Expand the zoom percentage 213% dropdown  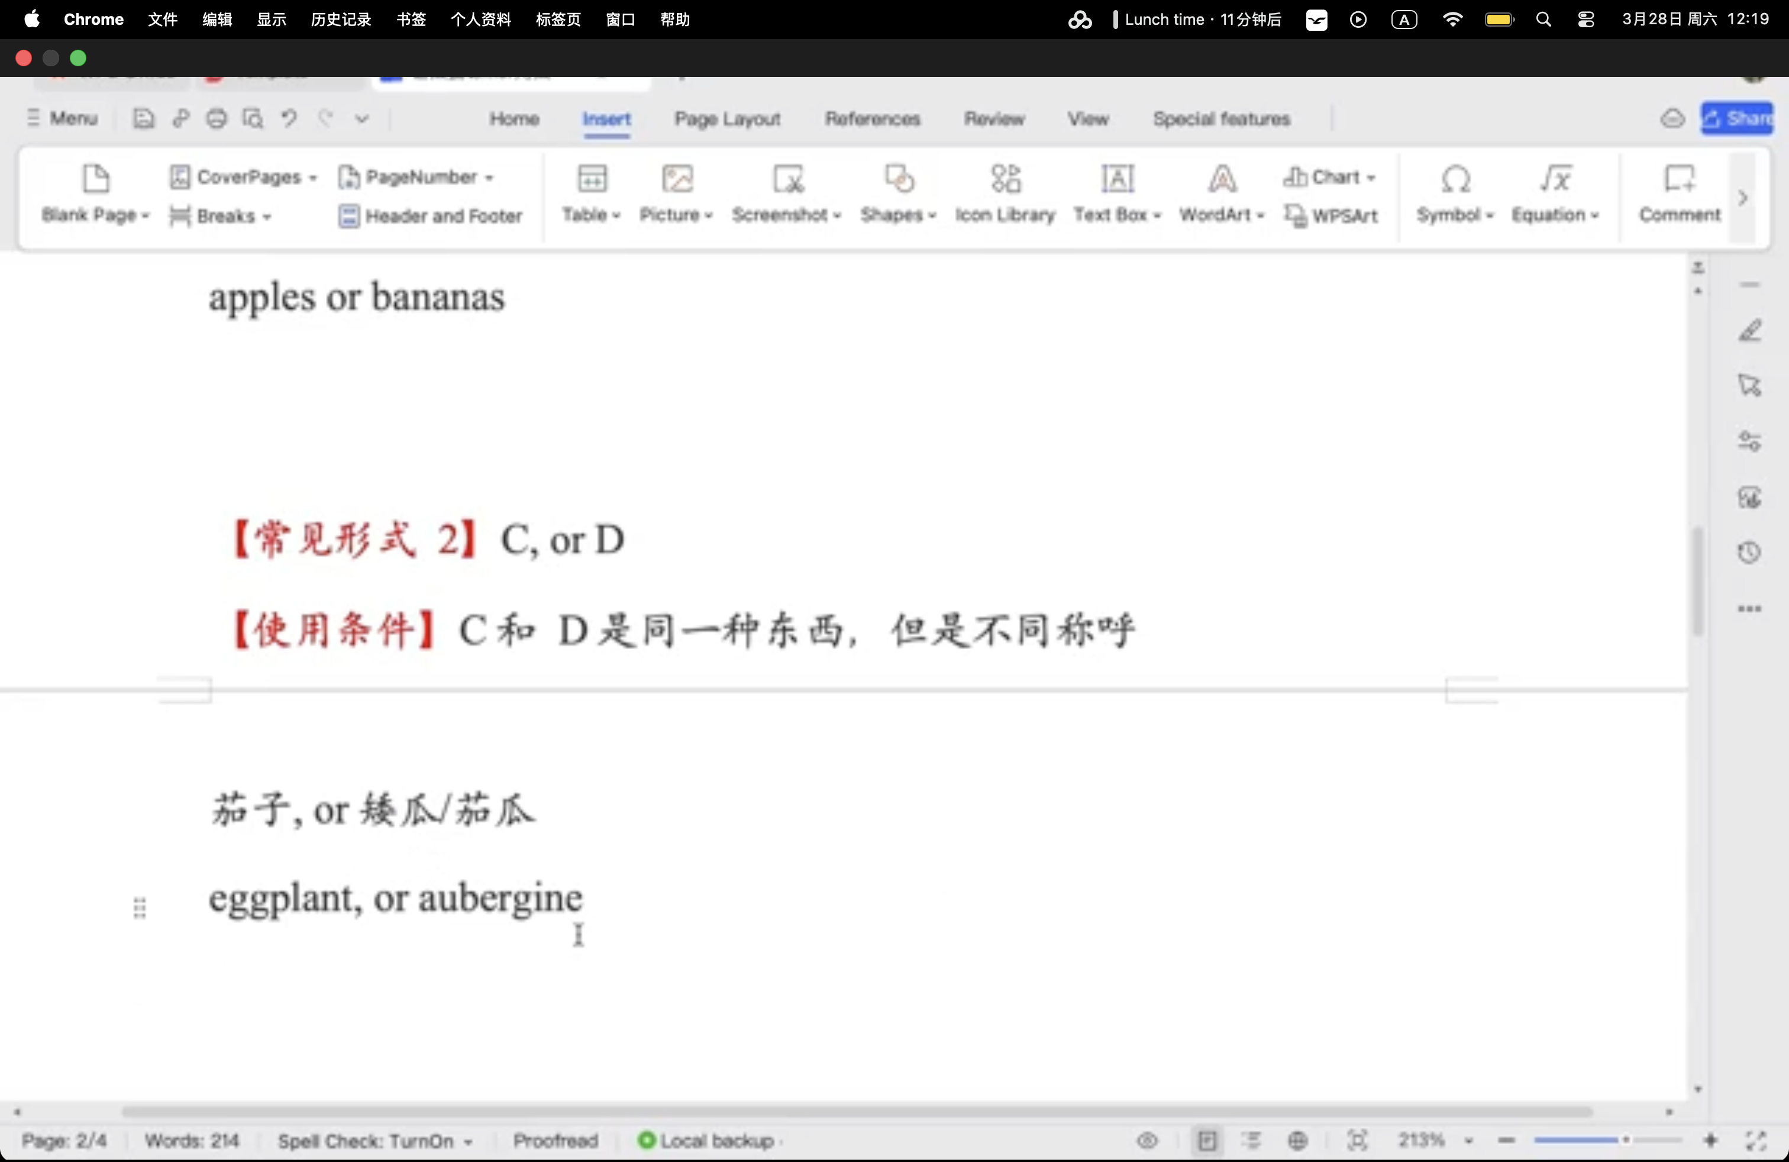tap(1469, 1141)
